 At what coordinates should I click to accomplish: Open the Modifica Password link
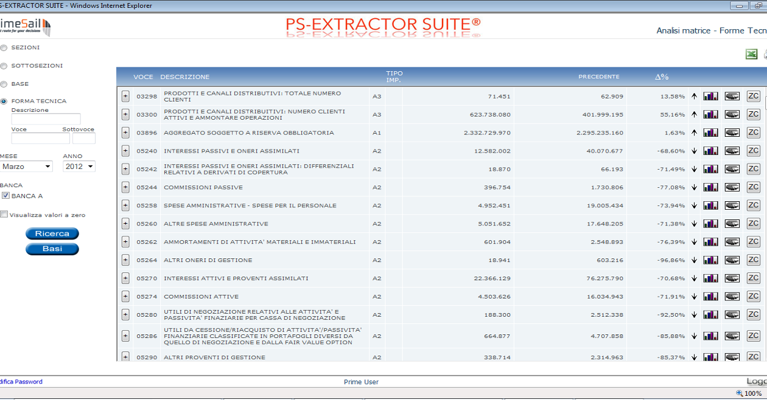[21, 382]
